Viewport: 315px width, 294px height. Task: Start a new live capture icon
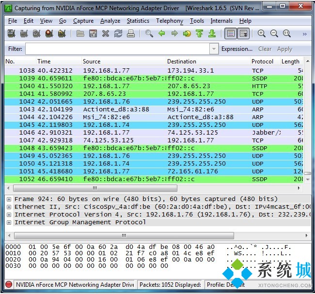pos(36,33)
